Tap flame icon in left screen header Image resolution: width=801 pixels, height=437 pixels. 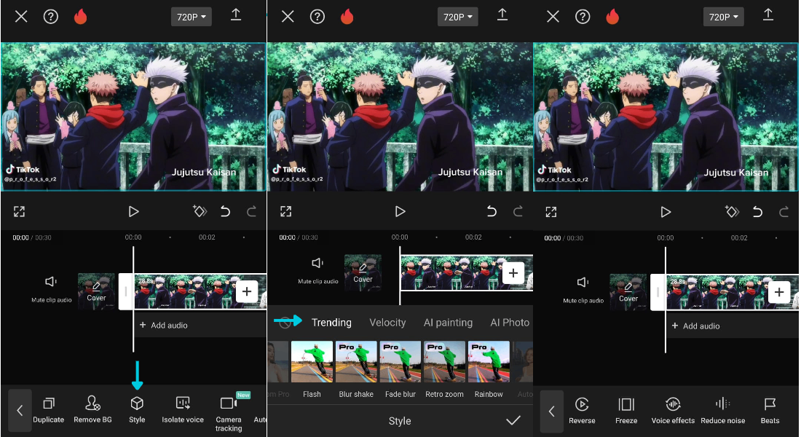[81, 17]
